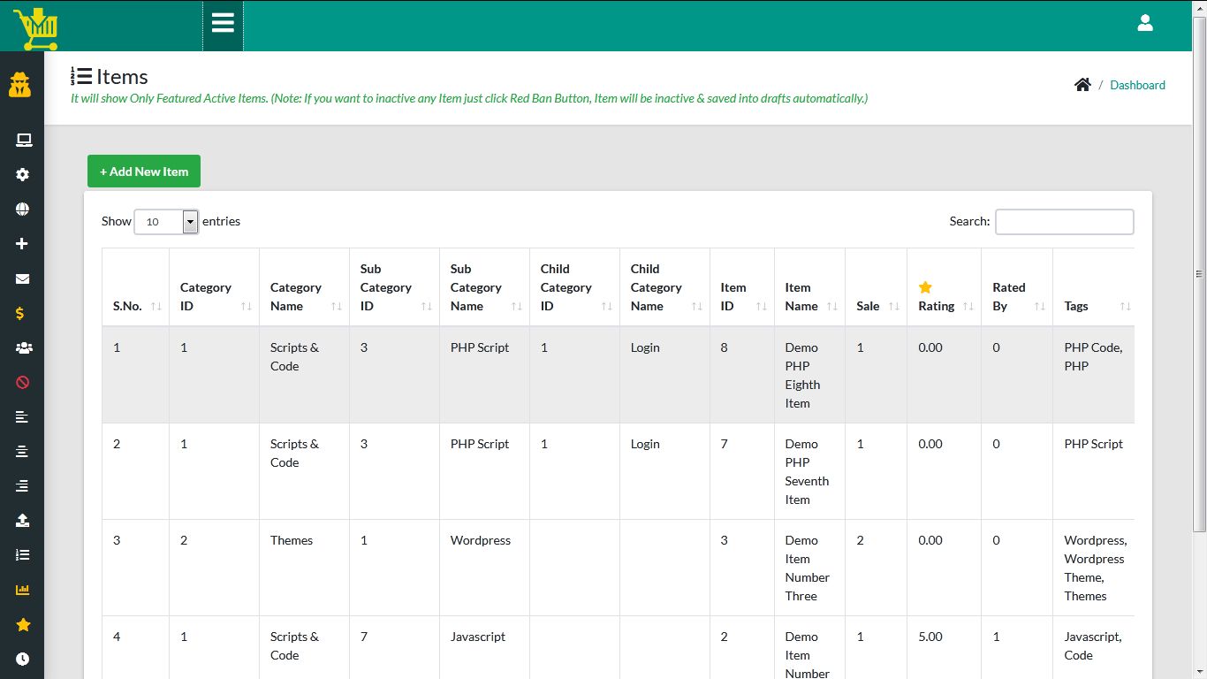
Task: Click 'Login' cell in row 1
Action: (x=664, y=375)
